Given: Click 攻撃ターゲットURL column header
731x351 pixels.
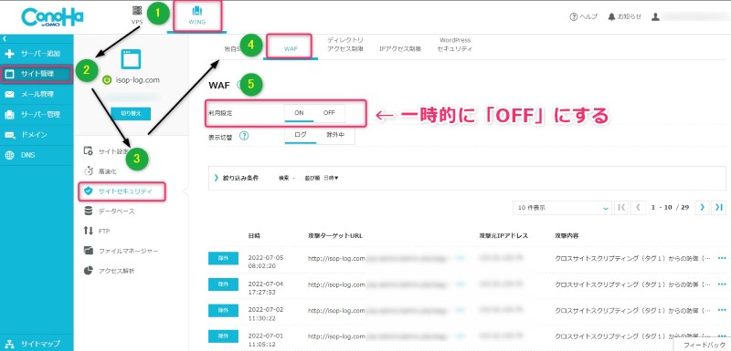Looking at the screenshot, I should coord(335,236).
